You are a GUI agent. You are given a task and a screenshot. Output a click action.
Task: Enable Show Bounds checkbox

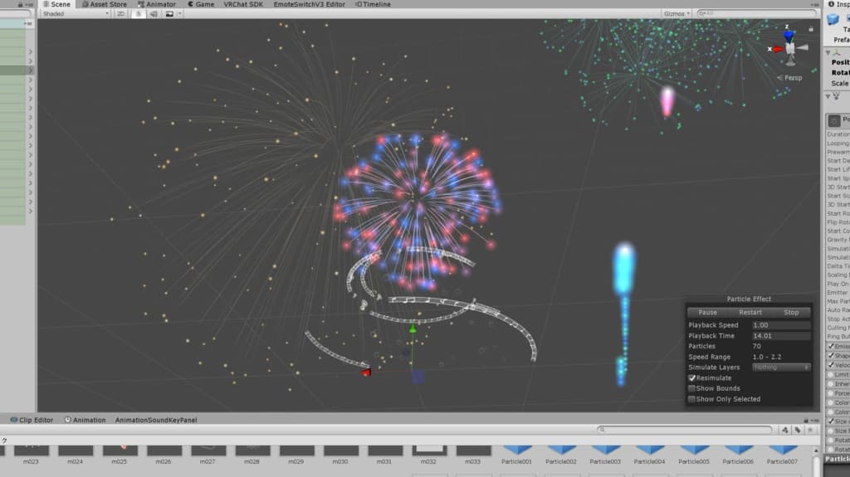coord(691,389)
